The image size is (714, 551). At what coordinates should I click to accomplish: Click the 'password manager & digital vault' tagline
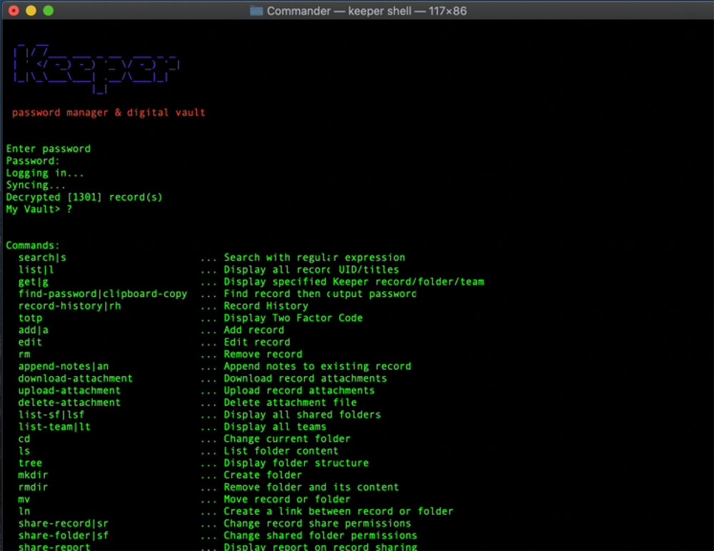[x=109, y=113]
